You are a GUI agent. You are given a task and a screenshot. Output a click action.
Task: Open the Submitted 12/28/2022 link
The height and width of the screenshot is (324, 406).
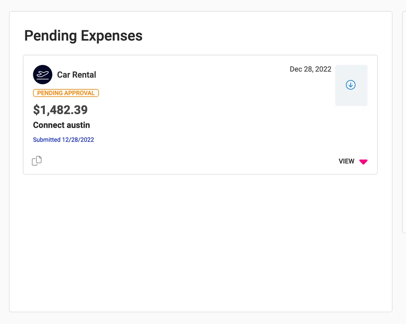(63, 140)
